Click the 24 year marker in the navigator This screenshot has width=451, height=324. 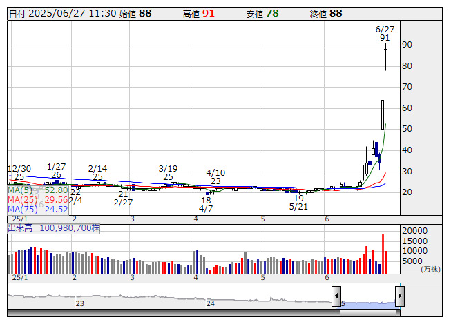[211, 303]
